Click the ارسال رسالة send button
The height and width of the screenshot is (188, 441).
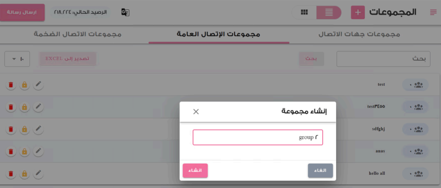click(22, 12)
